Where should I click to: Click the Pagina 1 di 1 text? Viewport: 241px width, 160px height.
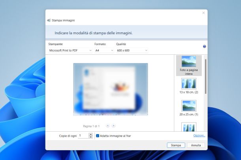(x=91, y=126)
